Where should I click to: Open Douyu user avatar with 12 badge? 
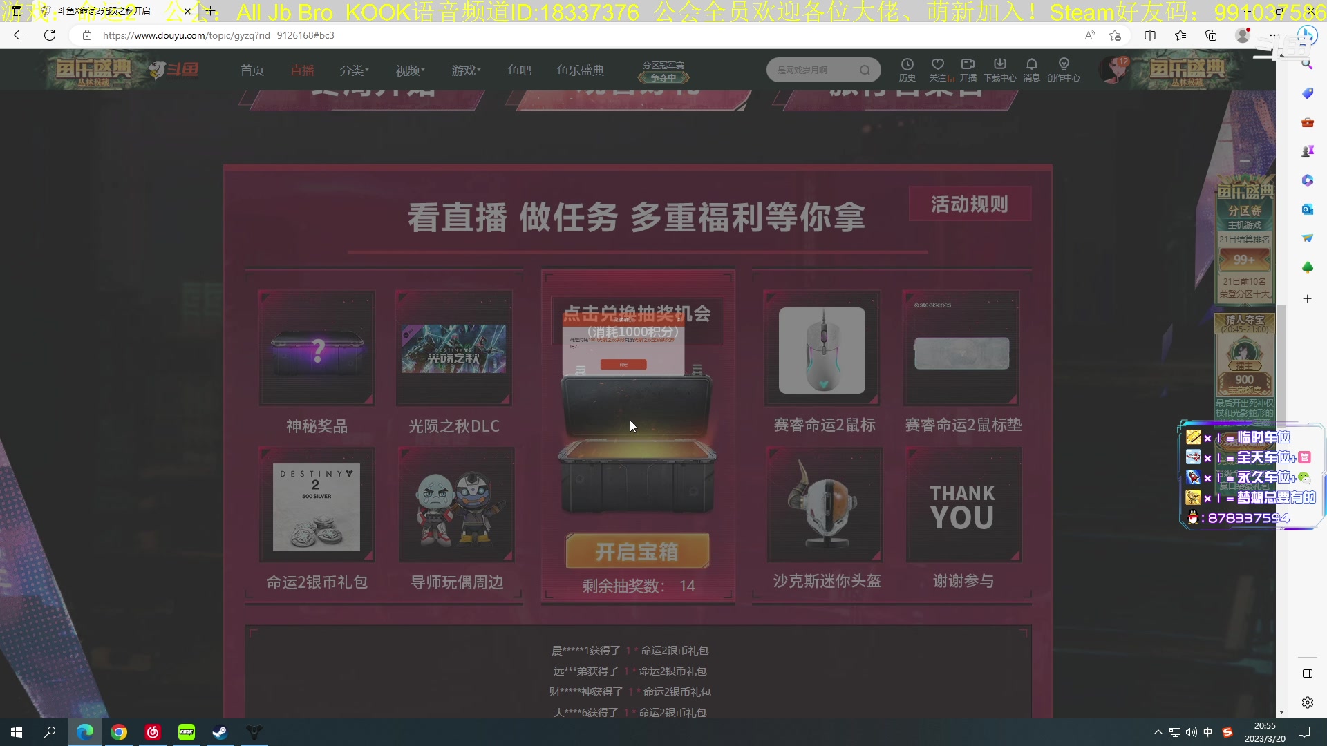(x=1113, y=70)
